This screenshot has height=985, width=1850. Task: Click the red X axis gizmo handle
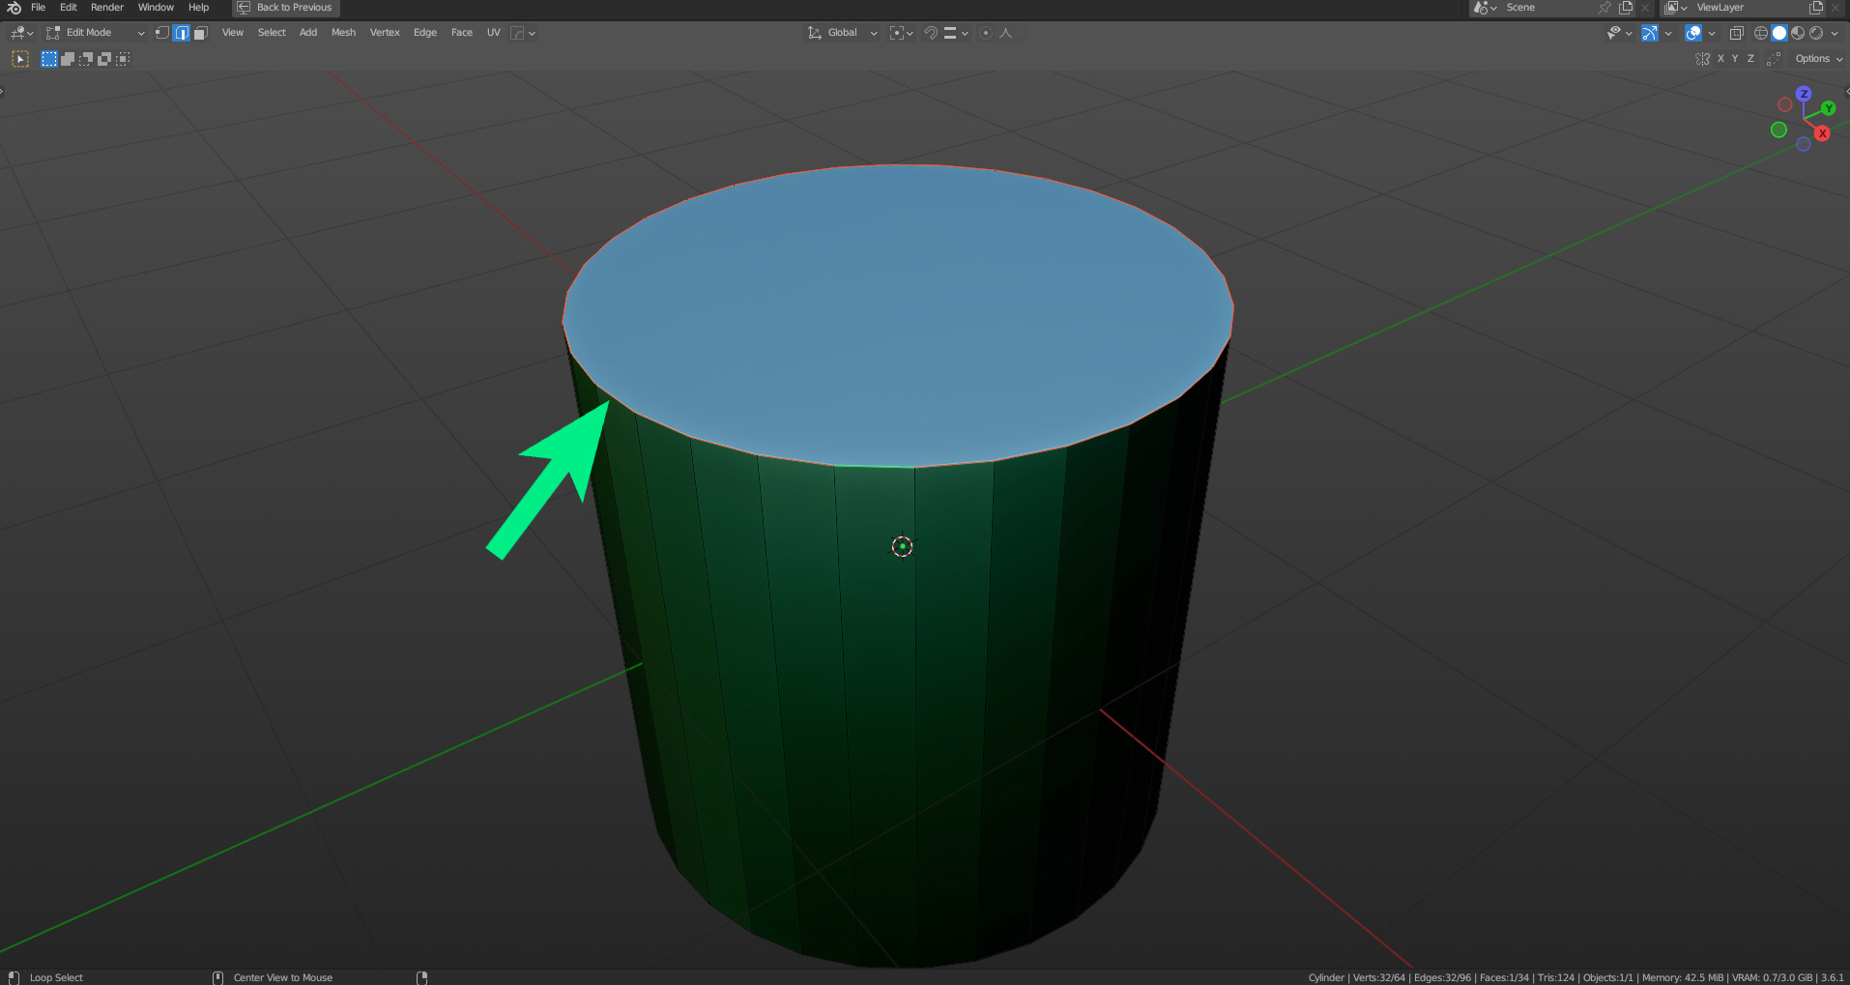[x=1822, y=133]
